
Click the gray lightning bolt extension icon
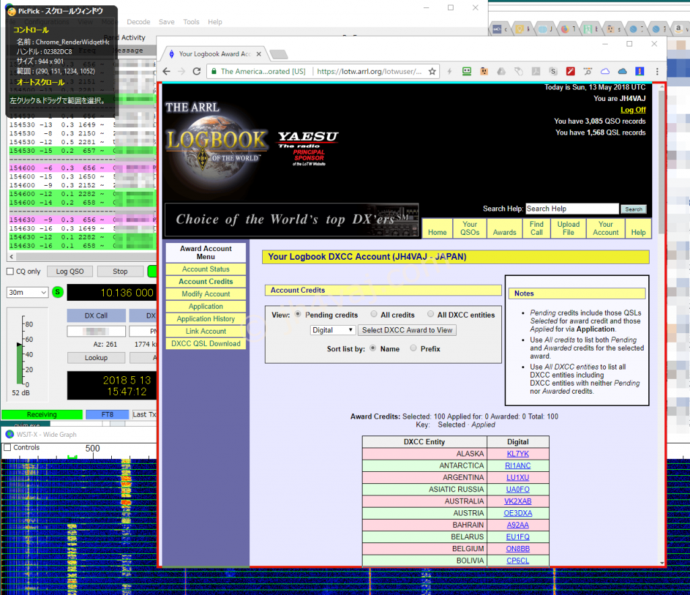click(x=449, y=71)
